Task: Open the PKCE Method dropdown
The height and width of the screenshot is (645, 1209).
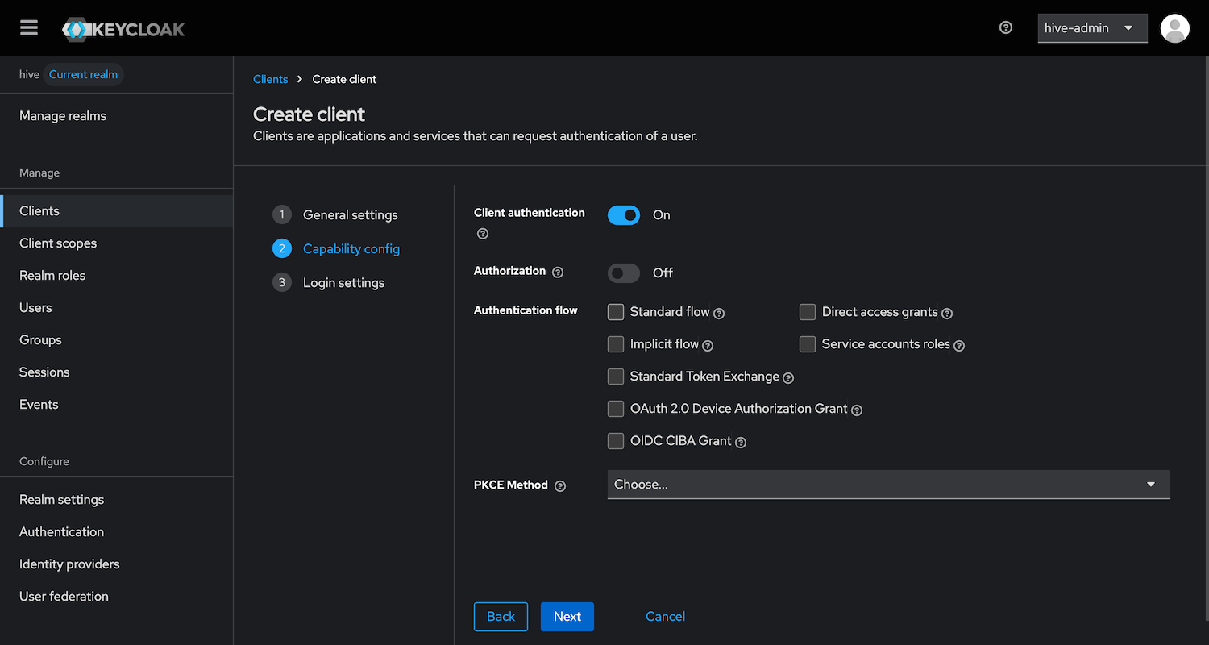Action: (x=887, y=485)
